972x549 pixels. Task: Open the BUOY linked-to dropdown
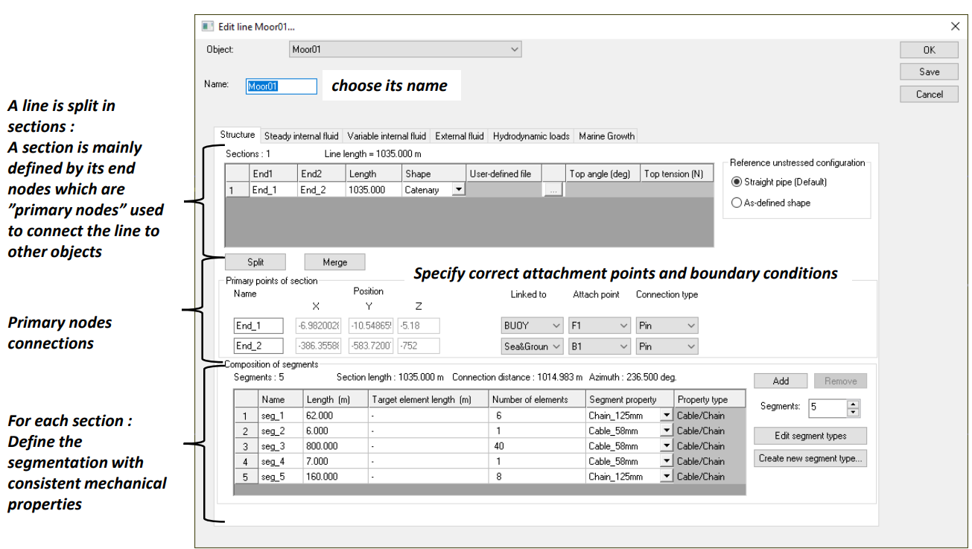click(532, 326)
